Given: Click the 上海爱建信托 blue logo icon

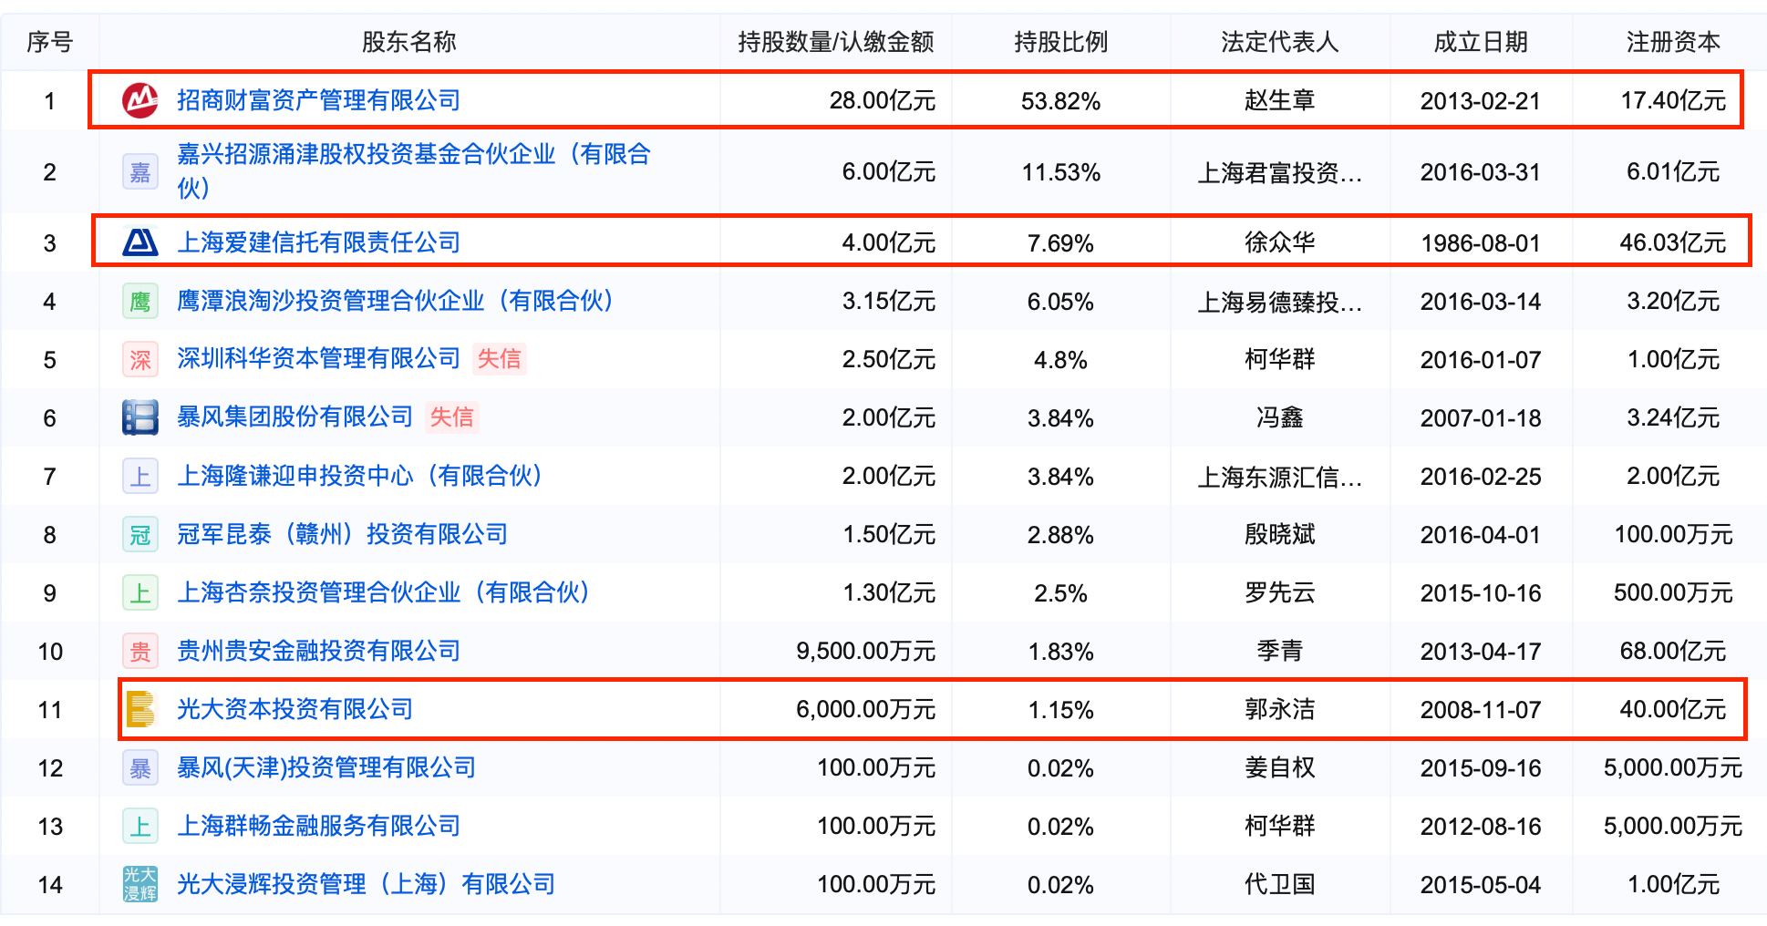Looking at the screenshot, I should point(140,242).
